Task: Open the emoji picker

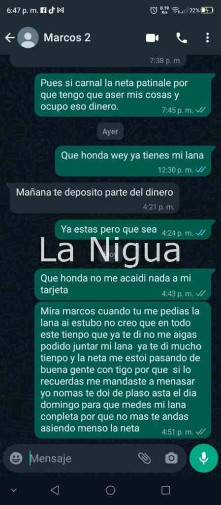Action: (16, 458)
